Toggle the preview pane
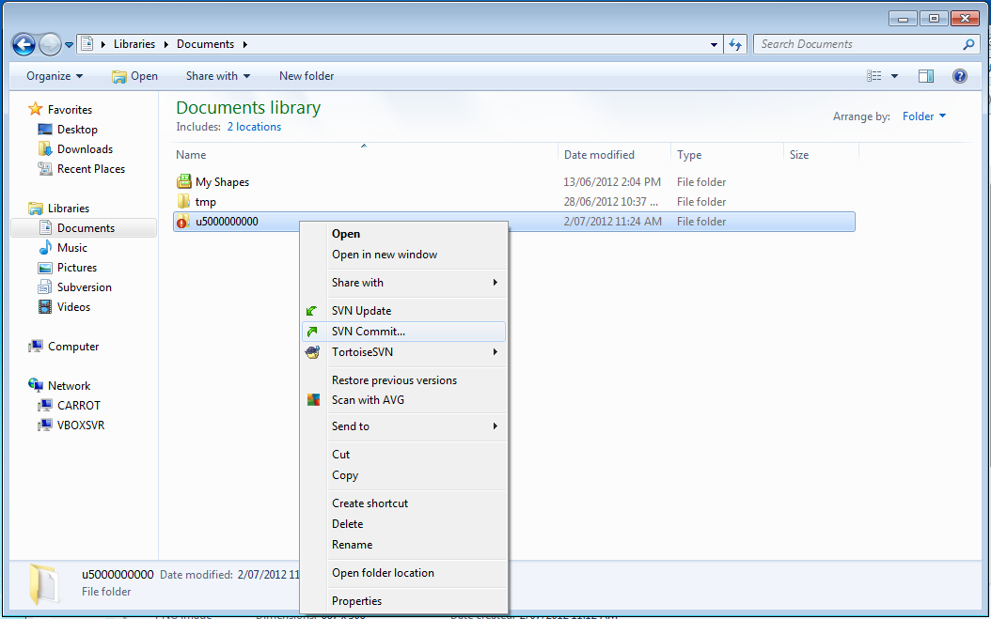This screenshot has height=619, width=991. (x=926, y=75)
